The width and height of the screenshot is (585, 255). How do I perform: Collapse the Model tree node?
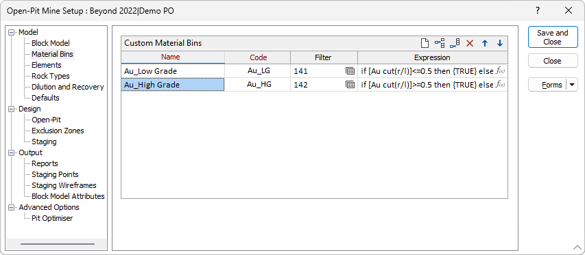pyautogui.click(x=12, y=33)
